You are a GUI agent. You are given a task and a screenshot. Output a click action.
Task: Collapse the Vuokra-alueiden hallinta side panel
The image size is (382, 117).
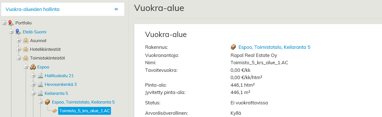[x=116, y=9]
